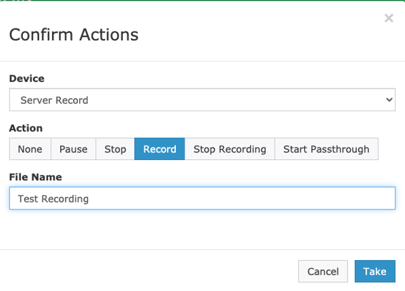
Task: Choose the Pause action
Action: tap(73, 149)
